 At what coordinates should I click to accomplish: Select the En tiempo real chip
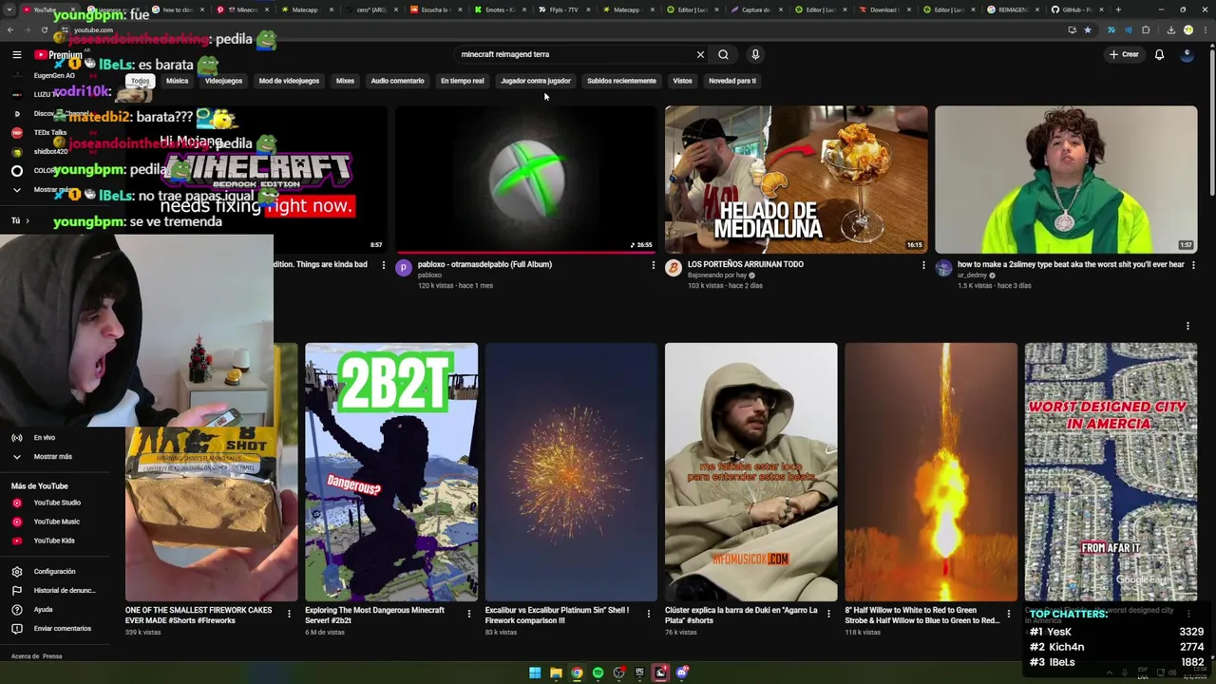[462, 81]
